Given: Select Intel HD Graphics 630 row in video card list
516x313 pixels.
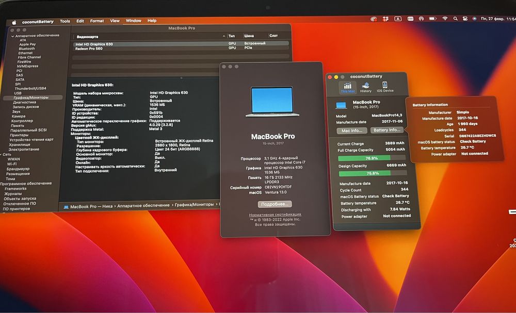Looking at the screenshot, I should tap(181, 44).
